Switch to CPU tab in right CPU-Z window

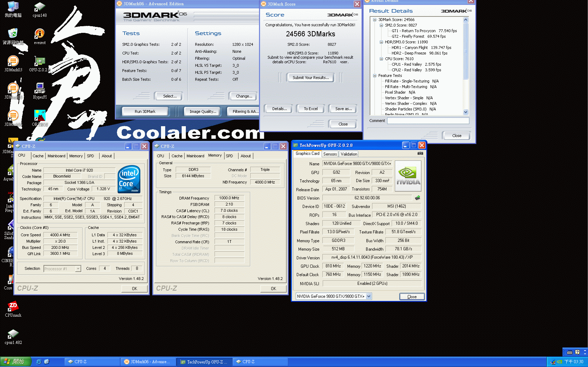pos(161,156)
